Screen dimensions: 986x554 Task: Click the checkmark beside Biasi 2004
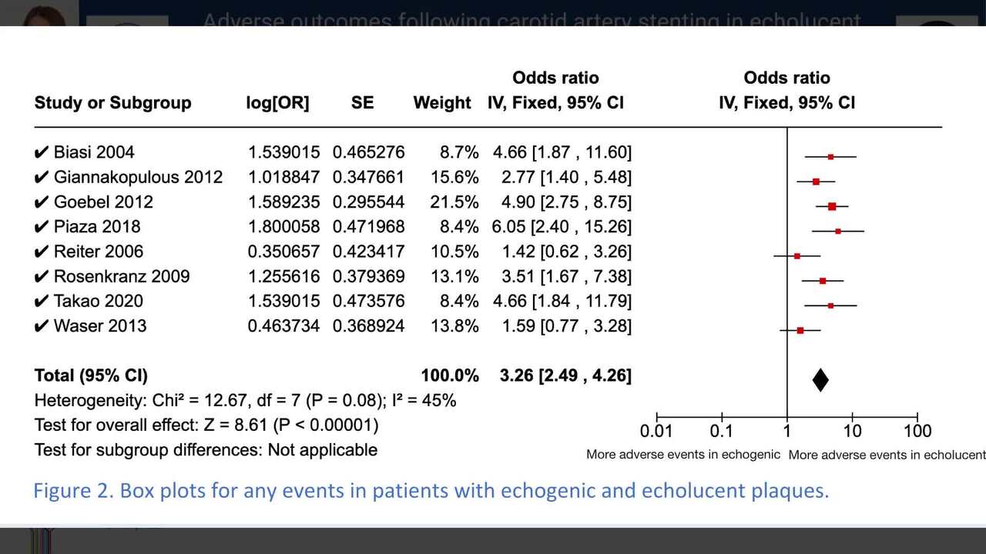[42, 153]
